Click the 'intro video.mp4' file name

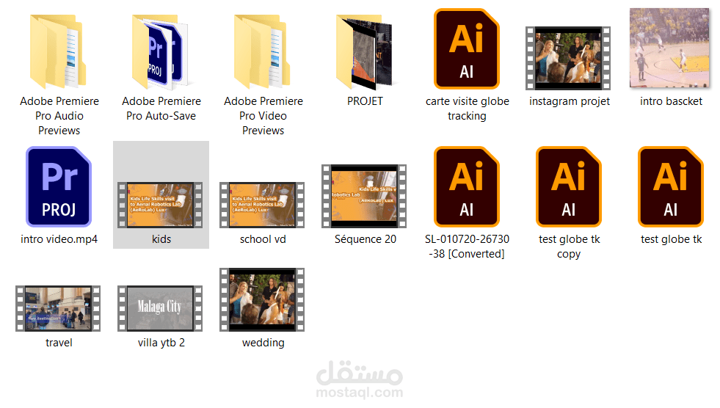click(x=59, y=239)
